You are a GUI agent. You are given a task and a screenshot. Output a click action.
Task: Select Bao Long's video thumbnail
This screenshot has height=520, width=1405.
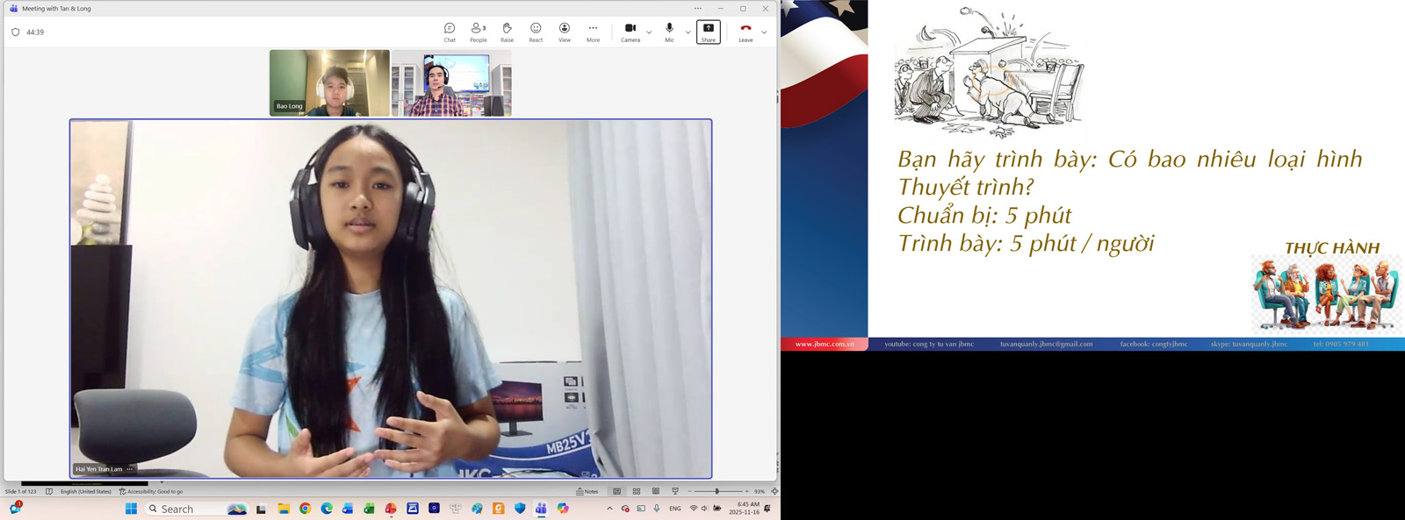point(329,82)
